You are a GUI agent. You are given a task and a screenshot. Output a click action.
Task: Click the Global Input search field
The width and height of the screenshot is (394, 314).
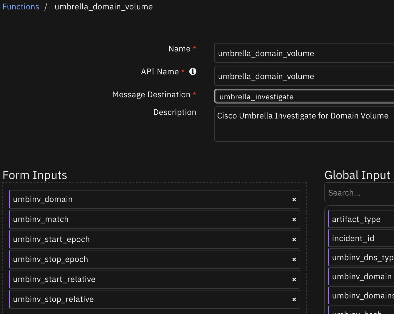click(359, 193)
